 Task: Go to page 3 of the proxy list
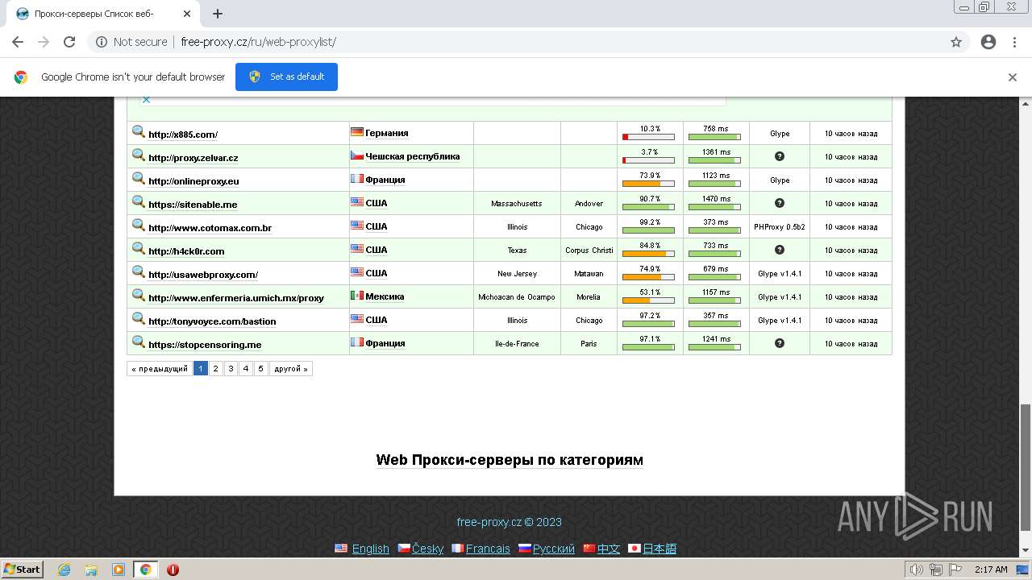231,369
